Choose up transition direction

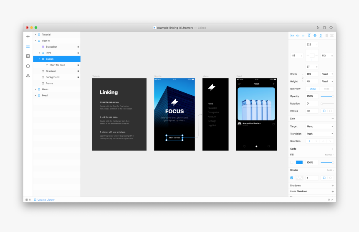pos(323,141)
